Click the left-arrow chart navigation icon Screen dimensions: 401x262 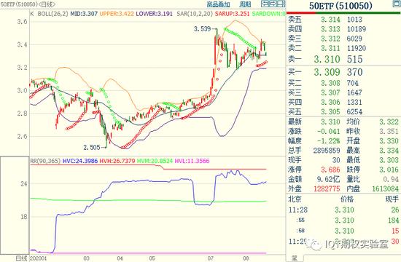pyautogui.click(x=265, y=4)
